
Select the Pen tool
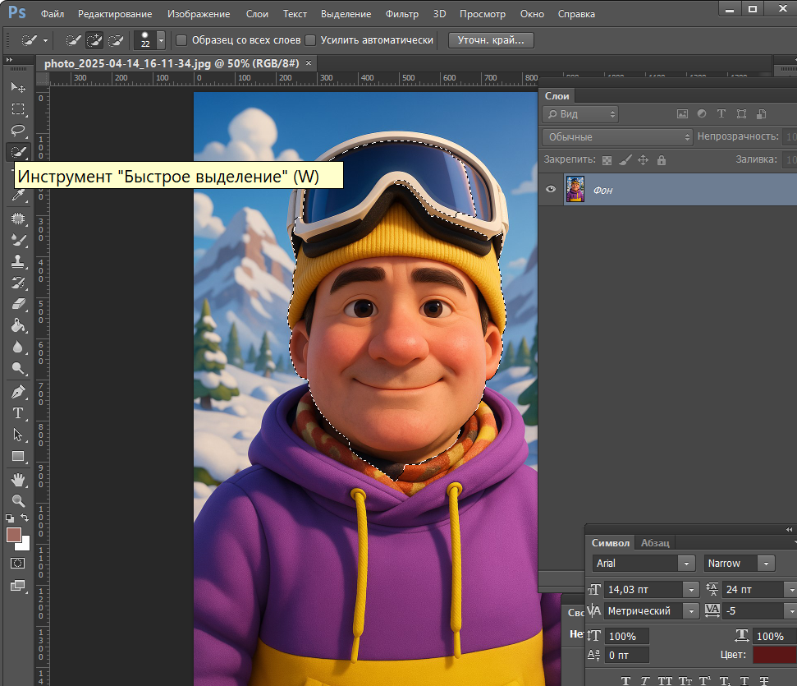(18, 392)
